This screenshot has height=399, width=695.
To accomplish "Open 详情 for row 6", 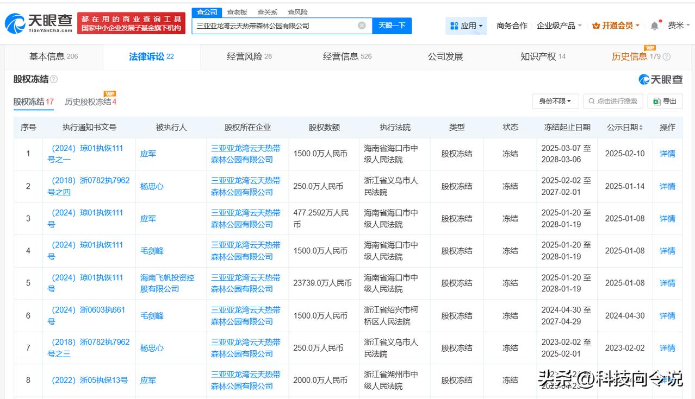I will coord(667,315).
